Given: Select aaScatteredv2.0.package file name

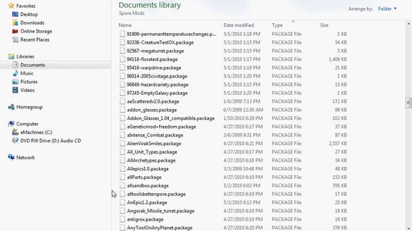Looking at the screenshot, I should (153, 101).
